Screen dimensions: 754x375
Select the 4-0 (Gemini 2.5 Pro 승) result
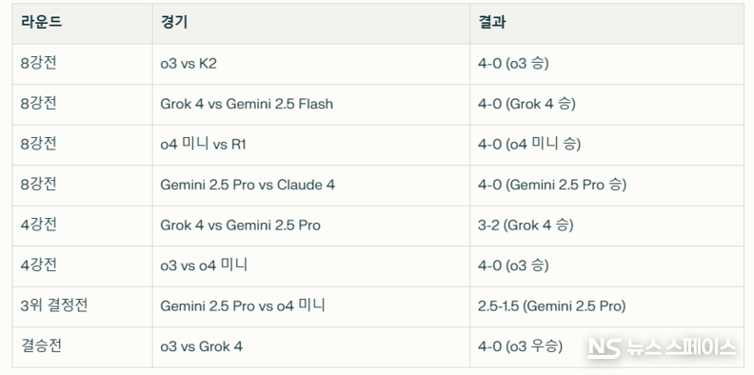552,185
